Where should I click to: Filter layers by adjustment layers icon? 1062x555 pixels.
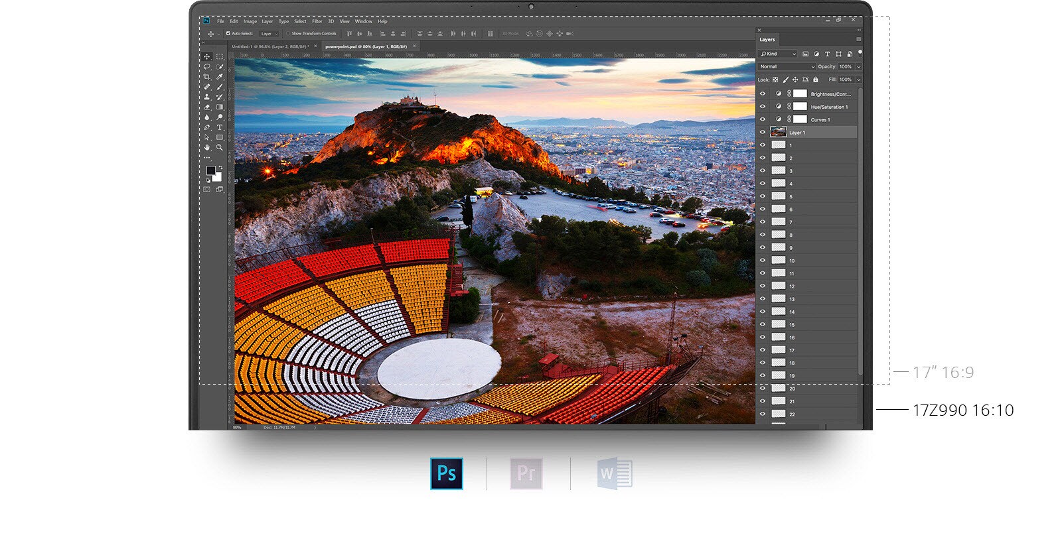(816, 54)
